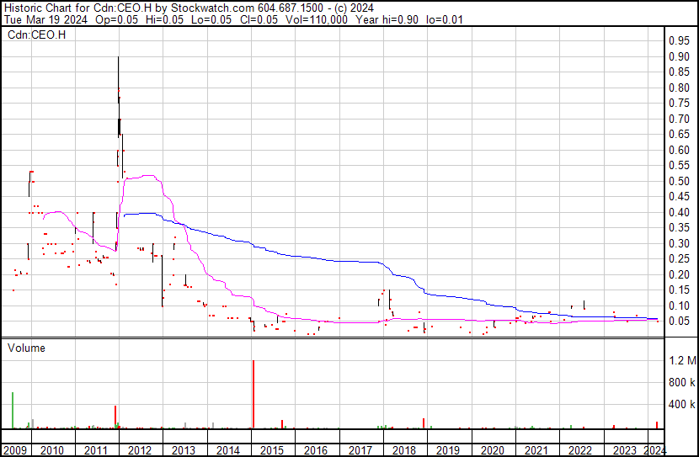Click the 0.80 price axis label

pyautogui.click(x=680, y=88)
